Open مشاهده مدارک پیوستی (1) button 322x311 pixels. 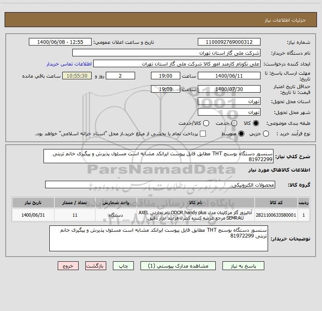coord(178,266)
